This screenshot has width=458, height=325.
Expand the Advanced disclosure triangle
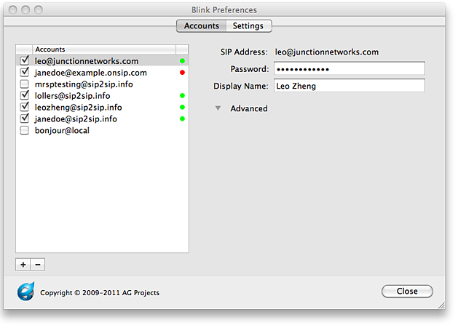[218, 108]
